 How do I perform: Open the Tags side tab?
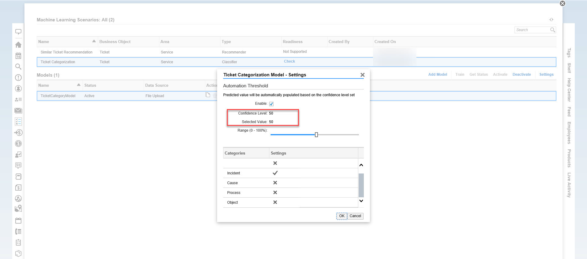[x=569, y=53]
